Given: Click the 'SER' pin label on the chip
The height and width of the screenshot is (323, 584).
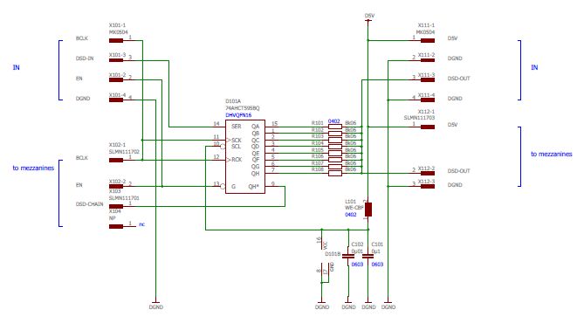Looking at the screenshot, I should tap(237, 127).
